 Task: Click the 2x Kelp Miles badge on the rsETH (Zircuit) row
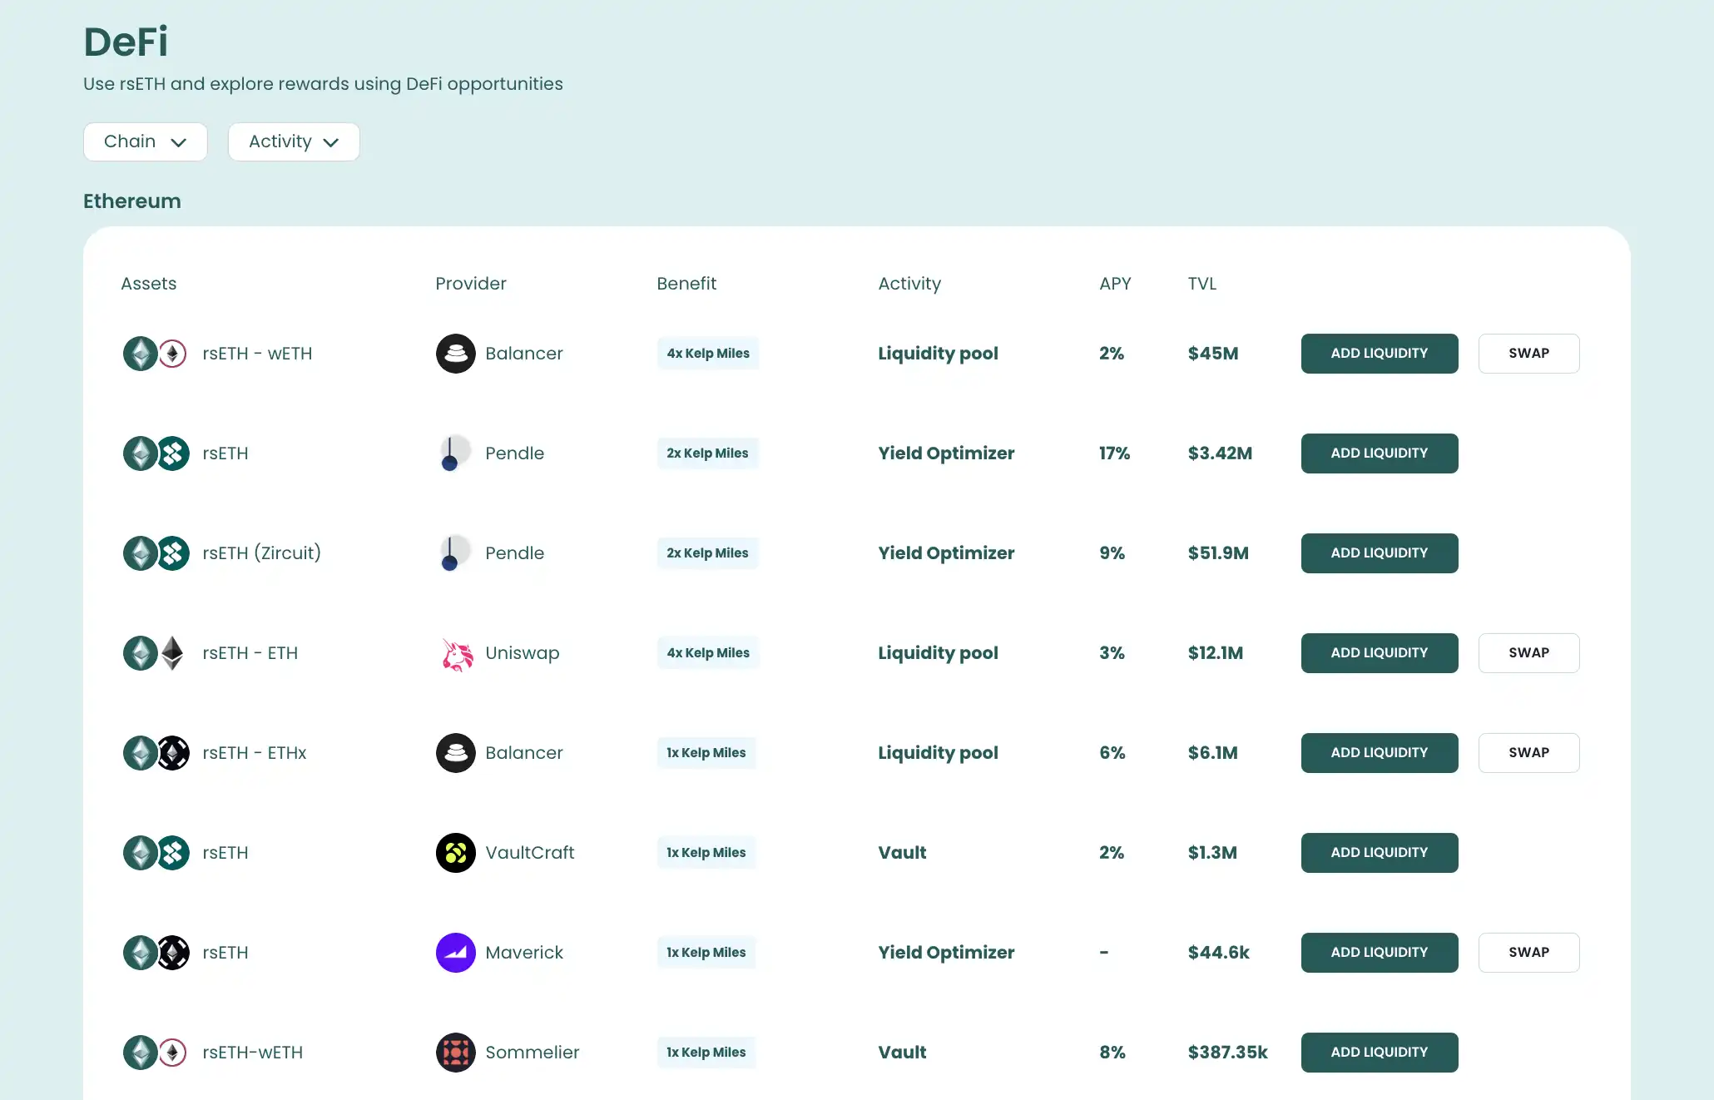point(707,553)
